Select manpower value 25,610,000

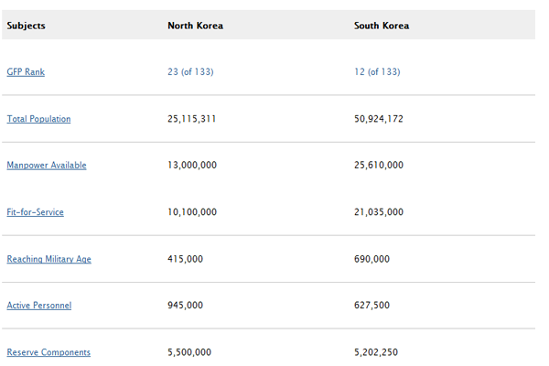pyautogui.click(x=379, y=165)
